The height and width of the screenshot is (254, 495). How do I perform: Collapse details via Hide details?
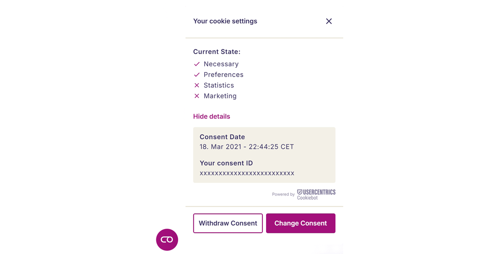[x=211, y=116]
